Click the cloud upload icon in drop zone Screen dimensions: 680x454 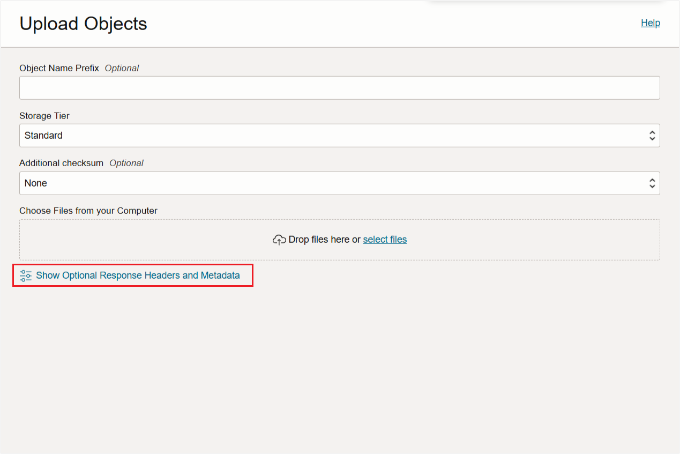click(x=279, y=240)
